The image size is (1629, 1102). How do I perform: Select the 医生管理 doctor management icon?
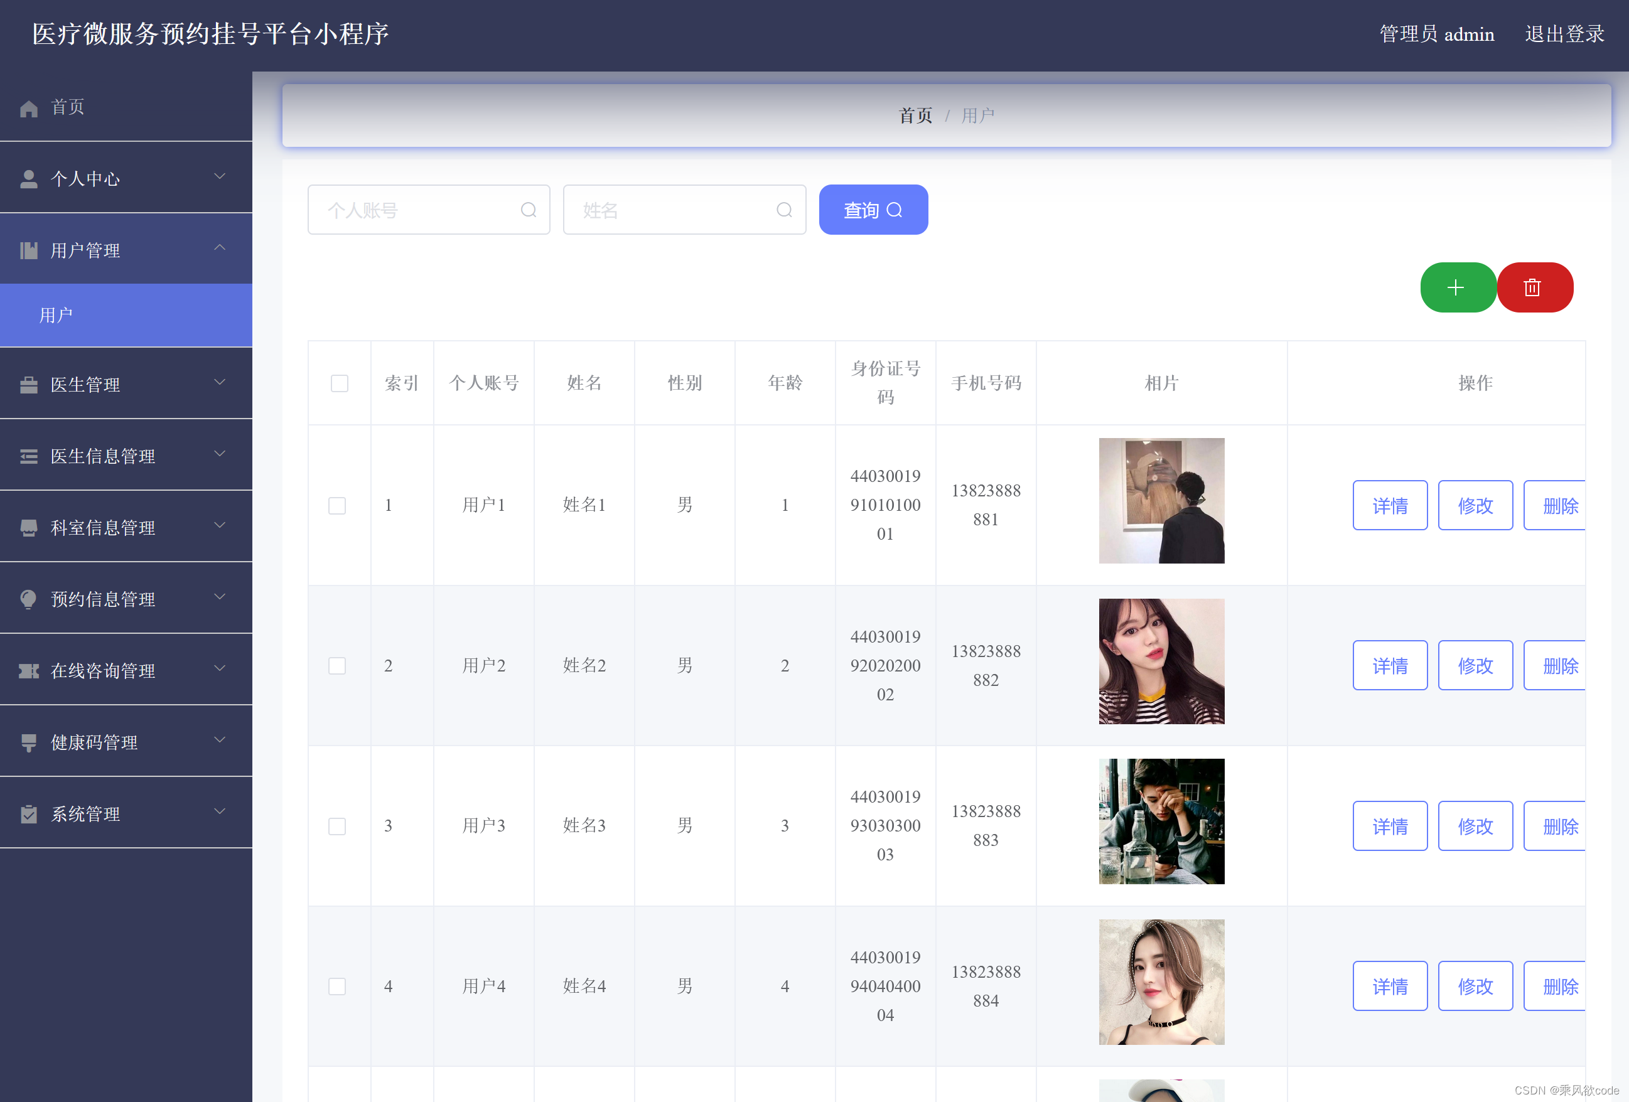[29, 384]
